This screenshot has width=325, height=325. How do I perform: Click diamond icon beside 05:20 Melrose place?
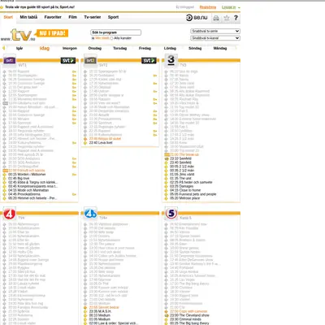pos(167,198)
